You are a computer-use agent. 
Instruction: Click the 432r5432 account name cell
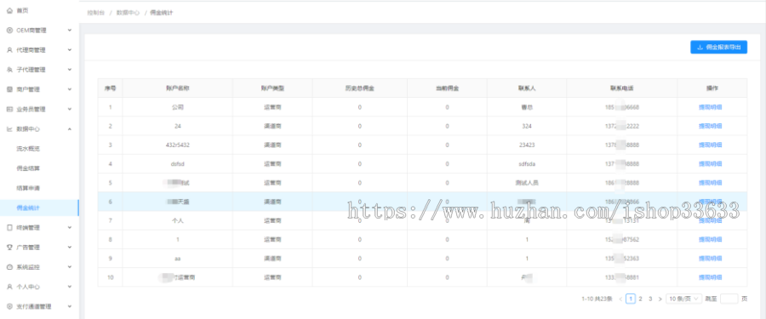tap(178, 145)
